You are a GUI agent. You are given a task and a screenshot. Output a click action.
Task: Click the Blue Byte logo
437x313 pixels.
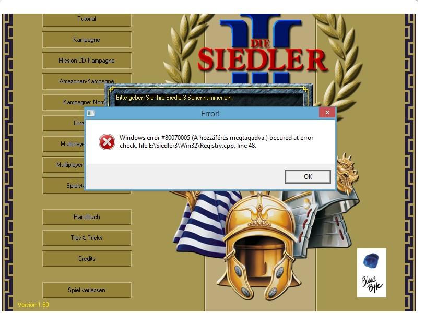tap(372, 273)
